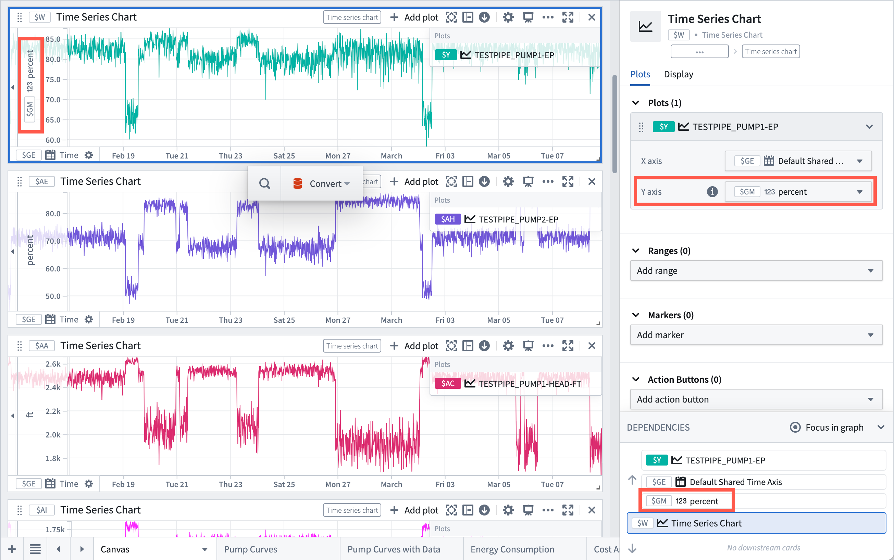Image resolution: width=894 pixels, height=560 pixels.
Task: Go to next tab arrow
Action: tap(82, 549)
